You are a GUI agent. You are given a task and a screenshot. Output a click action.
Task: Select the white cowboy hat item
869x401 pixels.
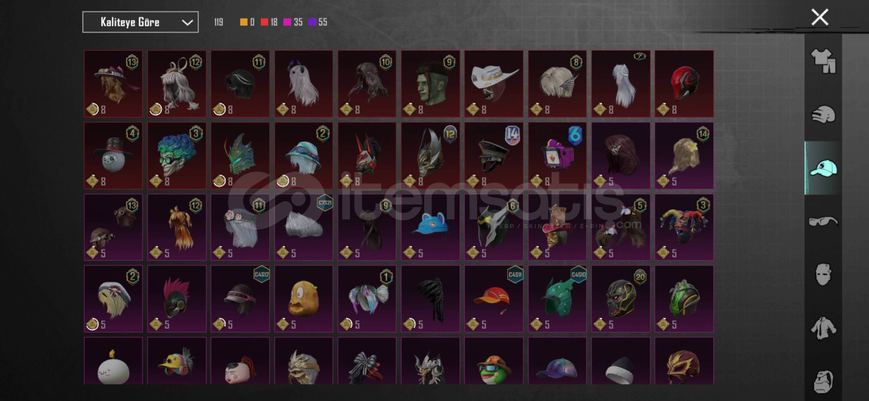click(494, 84)
